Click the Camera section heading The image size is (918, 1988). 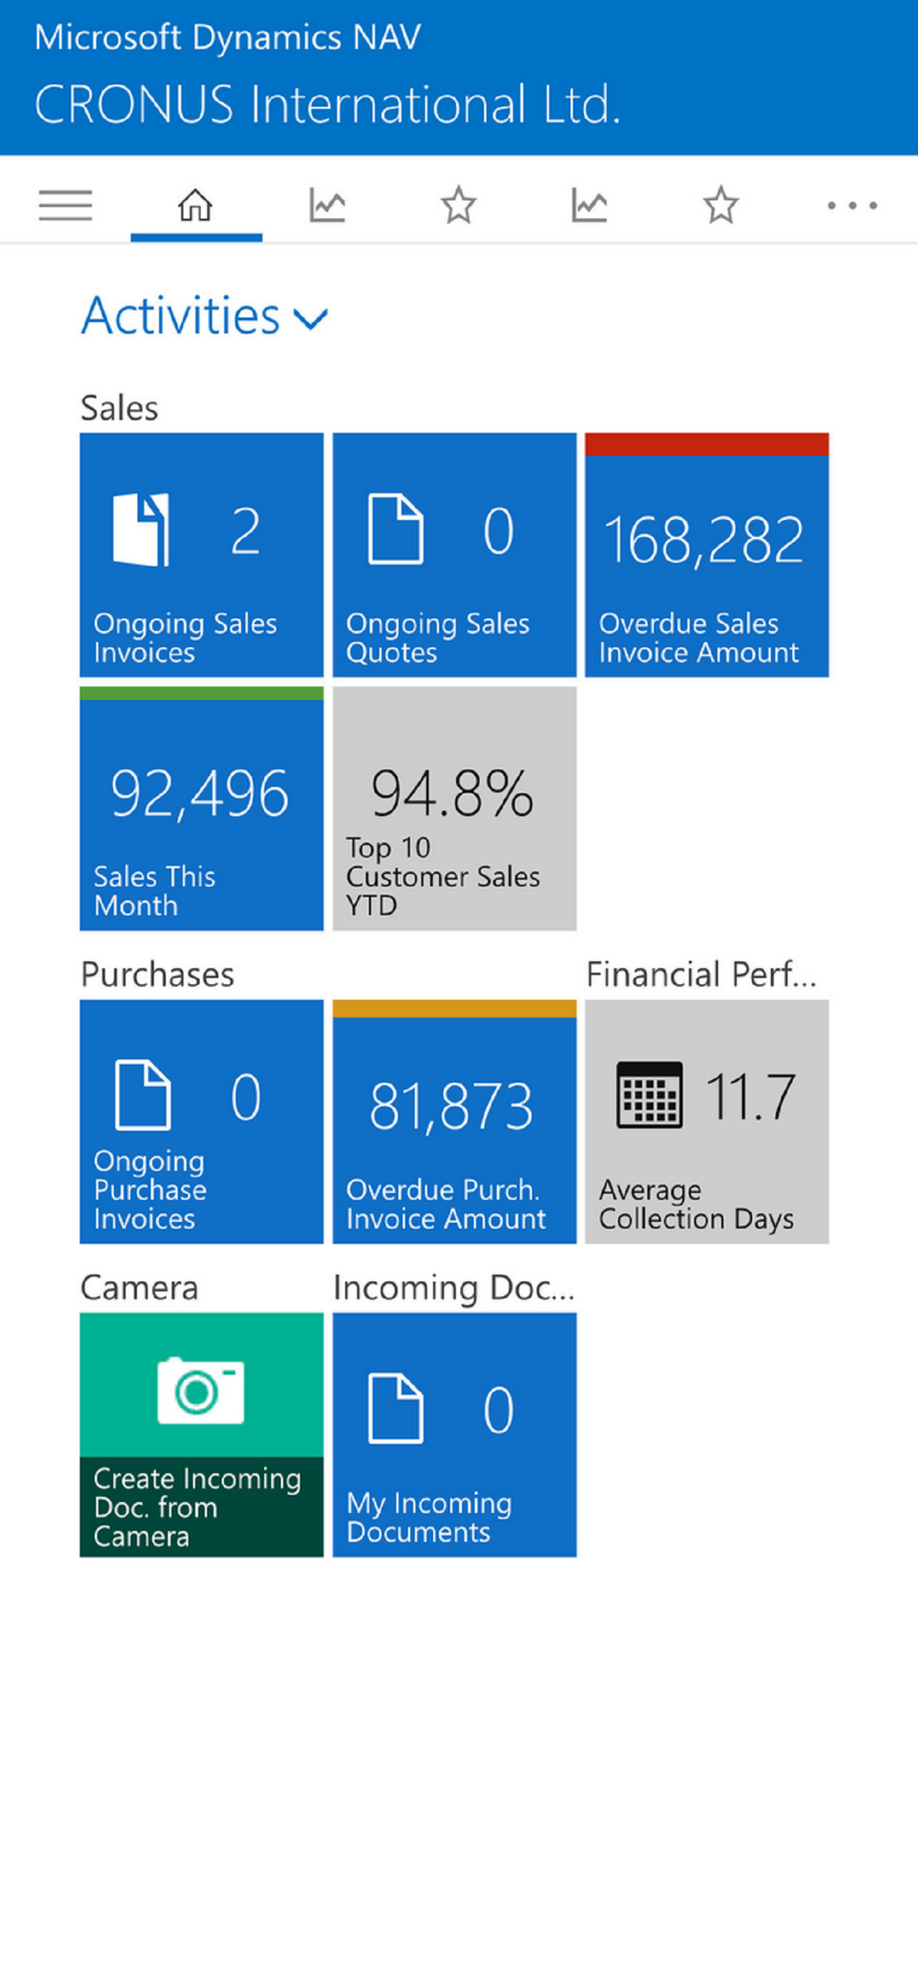point(139,1288)
